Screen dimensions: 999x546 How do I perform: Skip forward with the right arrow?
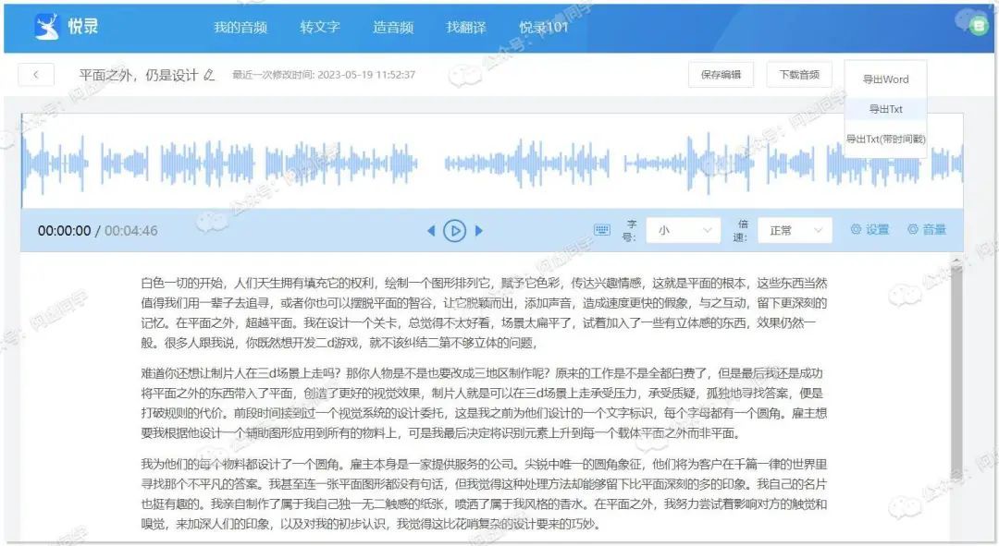[x=478, y=230]
